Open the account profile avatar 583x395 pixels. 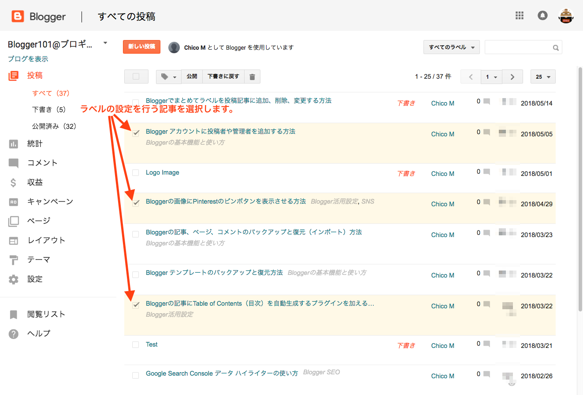pos(566,16)
